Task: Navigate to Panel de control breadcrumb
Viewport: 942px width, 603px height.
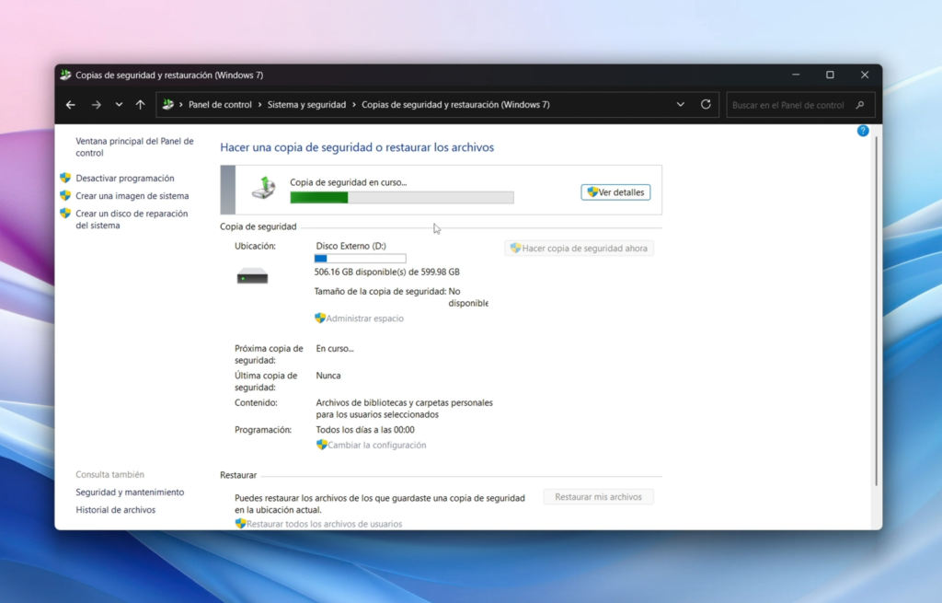Action: (x=221, y=104)
